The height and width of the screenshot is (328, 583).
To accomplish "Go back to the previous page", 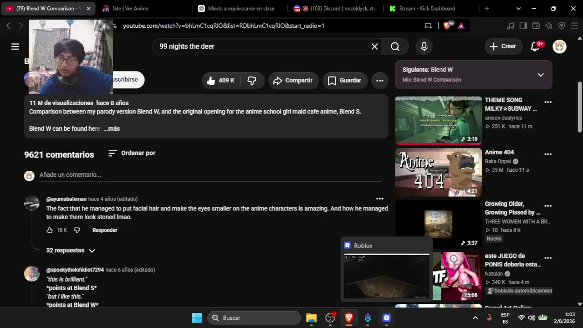I will point(8,26).
